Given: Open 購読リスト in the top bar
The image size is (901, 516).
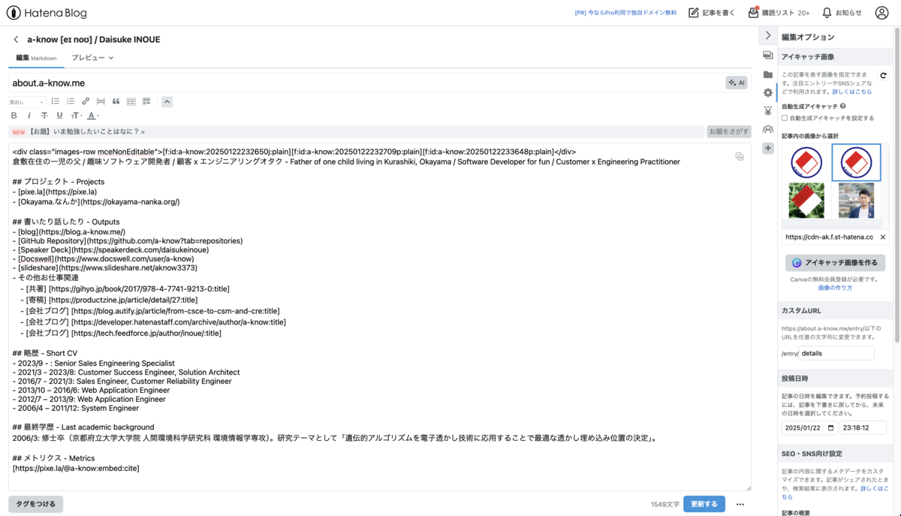Looking at the screenshot, I should [x=779, y=13].
